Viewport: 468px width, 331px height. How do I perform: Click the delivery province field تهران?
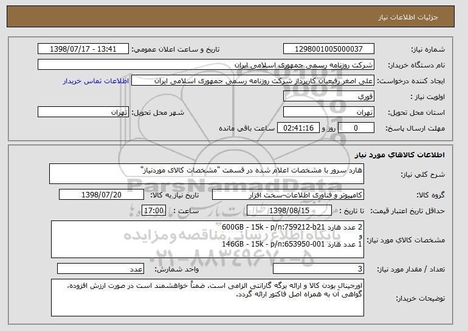[329, 112]
